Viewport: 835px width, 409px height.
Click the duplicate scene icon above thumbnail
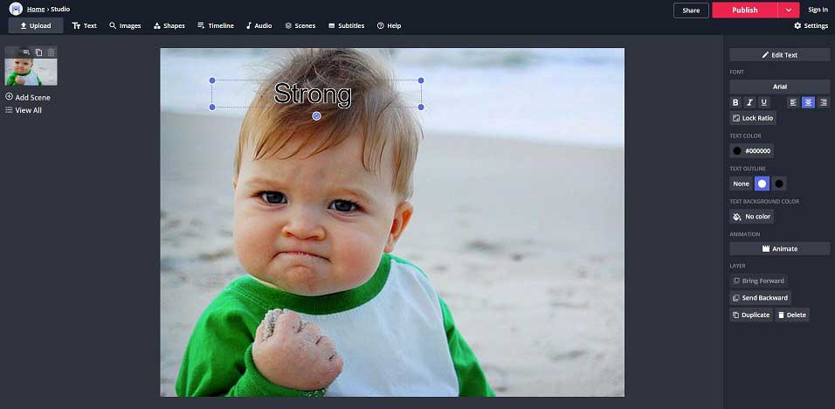click(38, 52)
